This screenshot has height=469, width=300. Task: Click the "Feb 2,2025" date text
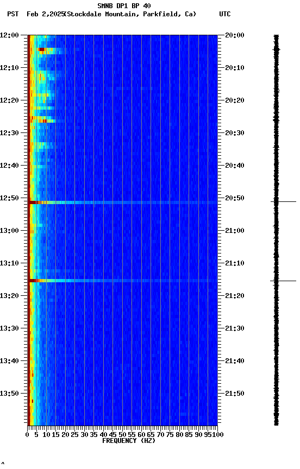46,14
